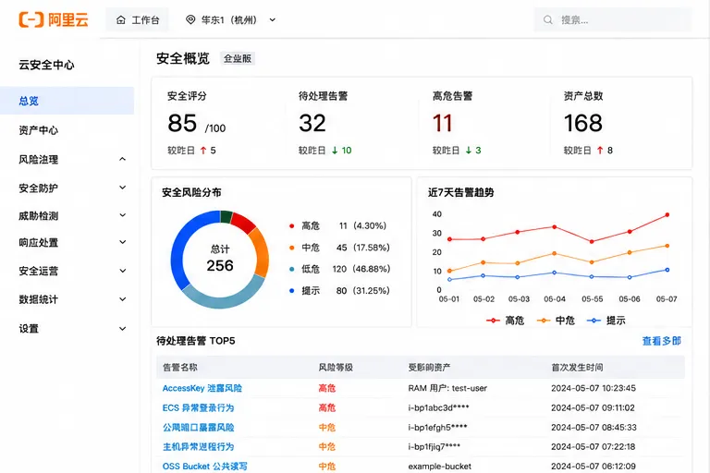This screenshot has width=710, height=473.
Task: Click the green down arrow beside 10
Action: pos(335,151)
